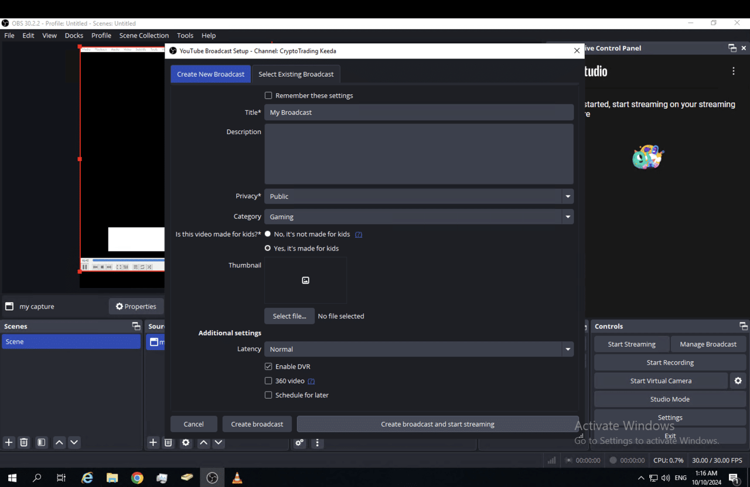Enable the Schedule for later checkbox
Viewport: 750px width, 487px height.
coord(268,395)
